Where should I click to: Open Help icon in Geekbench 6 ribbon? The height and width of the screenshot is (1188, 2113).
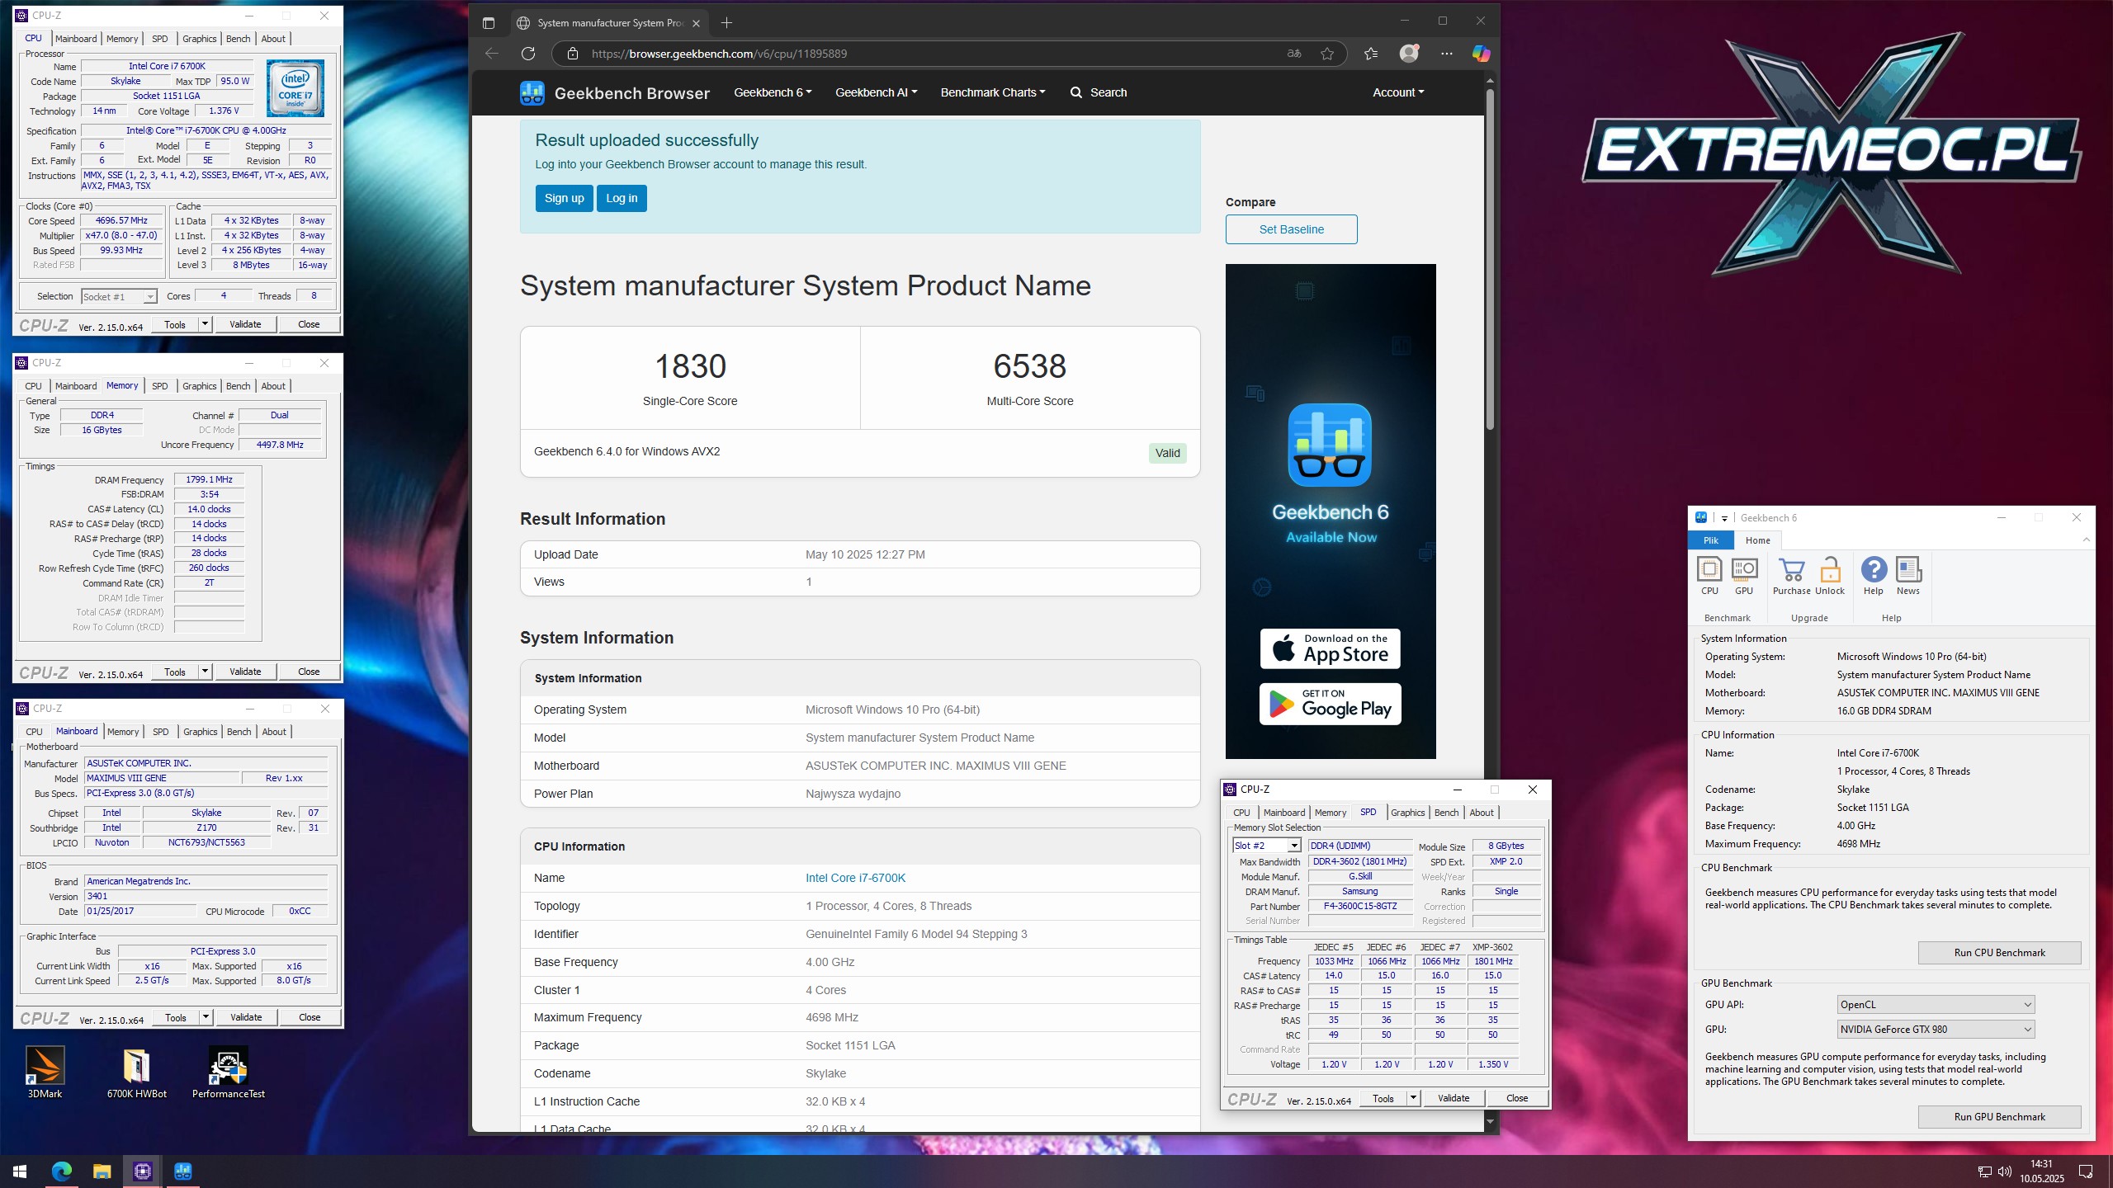point(1874,576)
